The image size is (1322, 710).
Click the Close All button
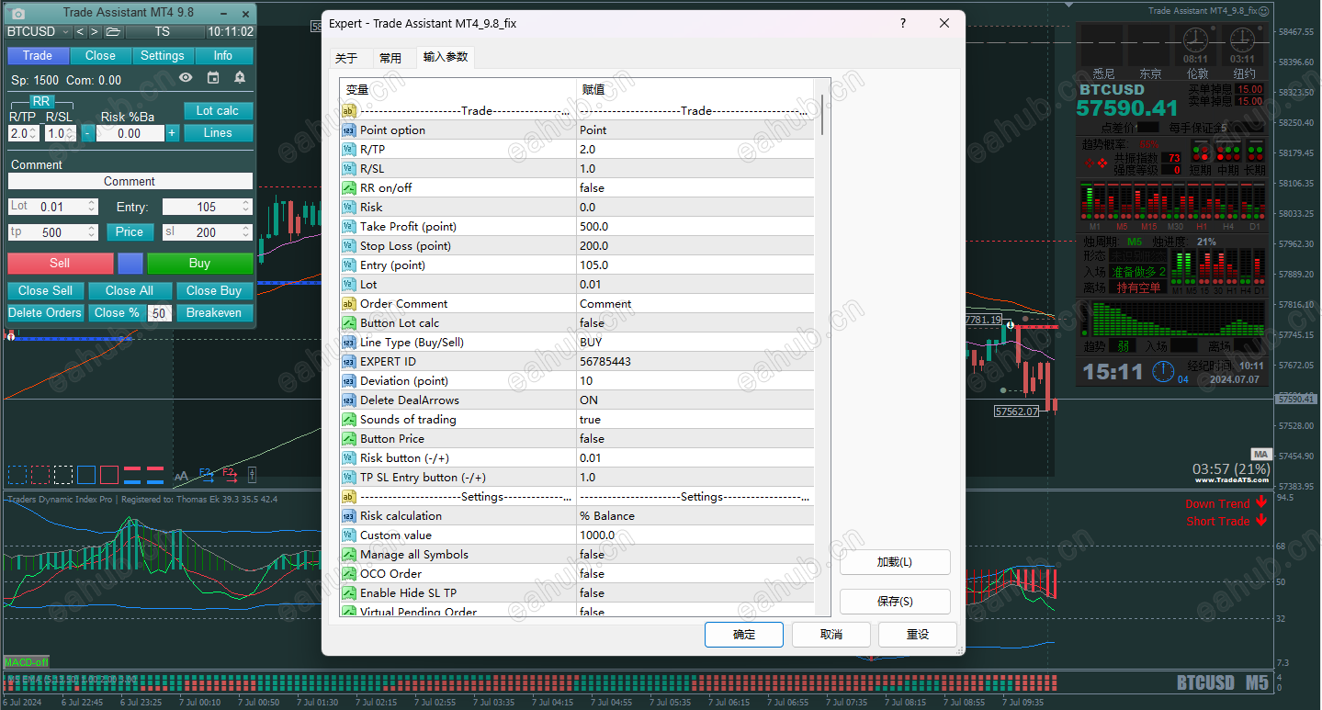coord(130,291)
